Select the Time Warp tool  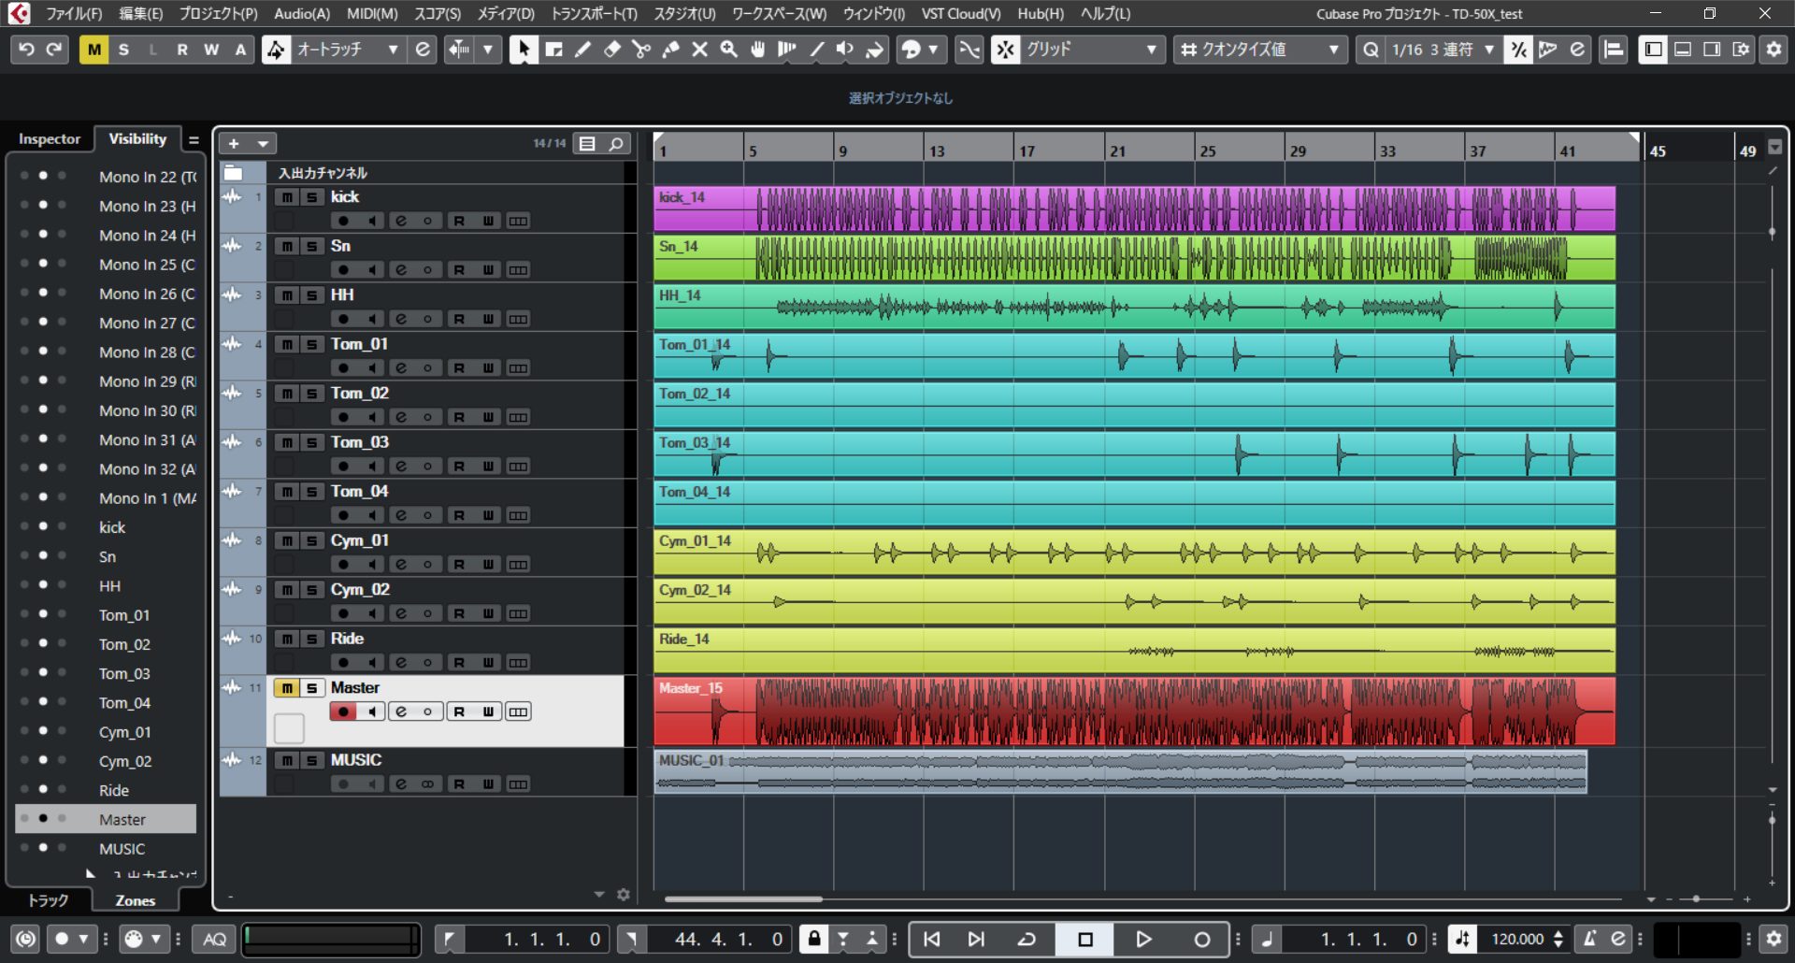coord(787,50)
